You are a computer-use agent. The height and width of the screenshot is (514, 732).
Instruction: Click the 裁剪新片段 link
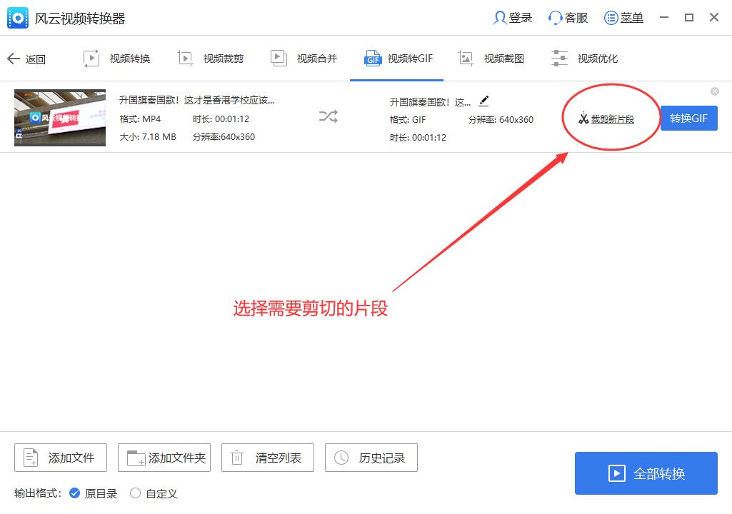pos(606,119)
